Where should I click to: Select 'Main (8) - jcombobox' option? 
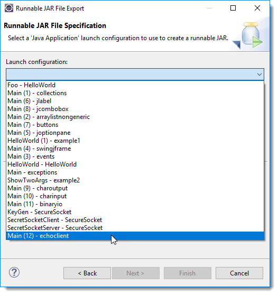[x=135, y=109]
